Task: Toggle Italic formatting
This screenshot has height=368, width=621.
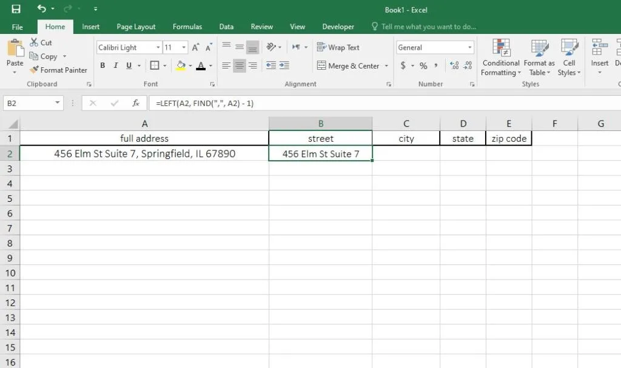Action: point(116,65)
